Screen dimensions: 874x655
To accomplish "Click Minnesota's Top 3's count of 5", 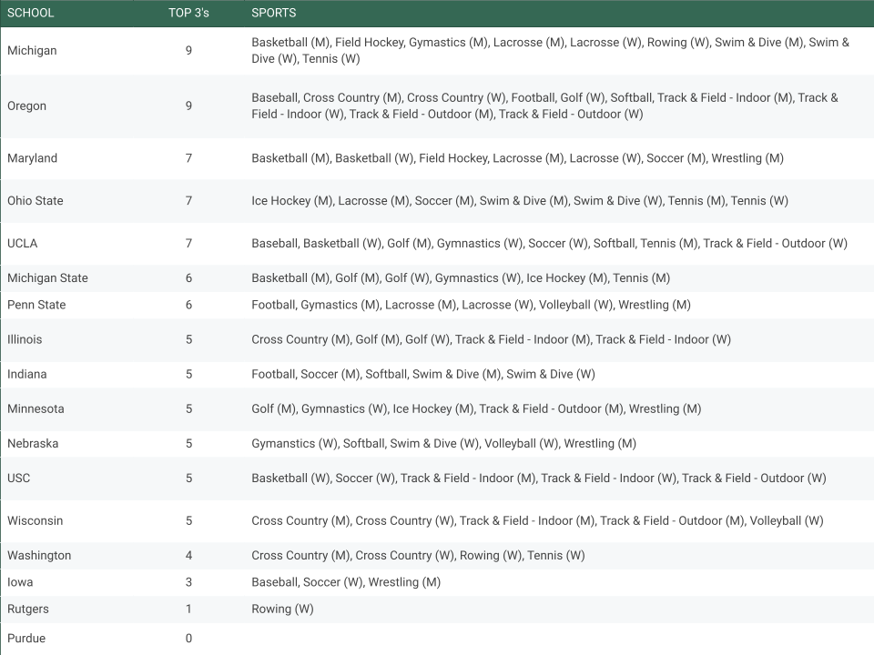I will 188,408.
